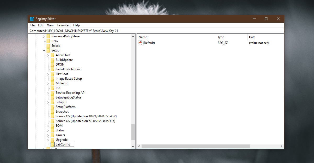Select the DJOIN folder icon
Screen dimensions: 314x163
click(x=52, y=65)
